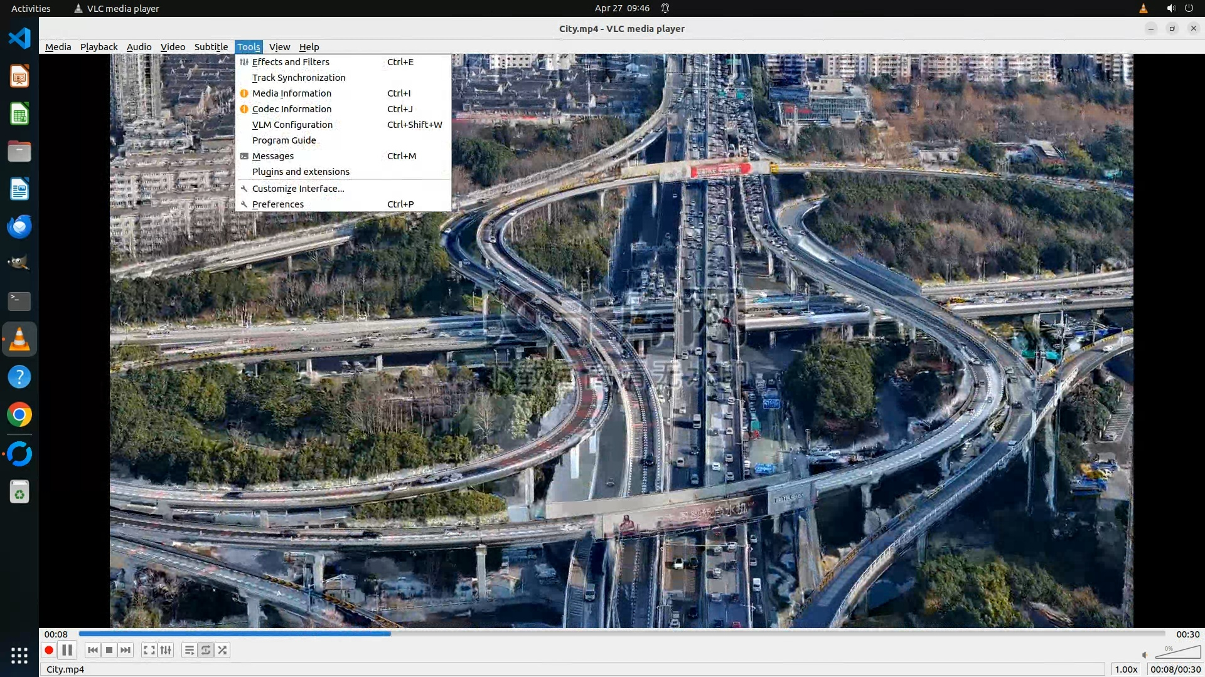Viewport: 1205px width, 677px height.
Task: Toggle random shuffle playback
Action: pos(222,650)
